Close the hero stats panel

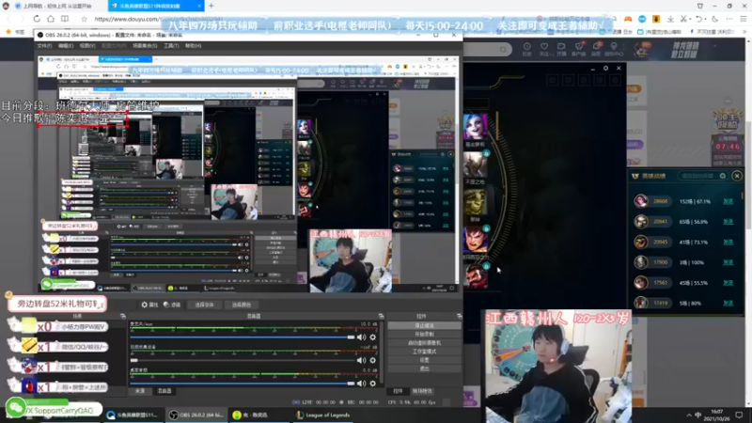[737, 176]
